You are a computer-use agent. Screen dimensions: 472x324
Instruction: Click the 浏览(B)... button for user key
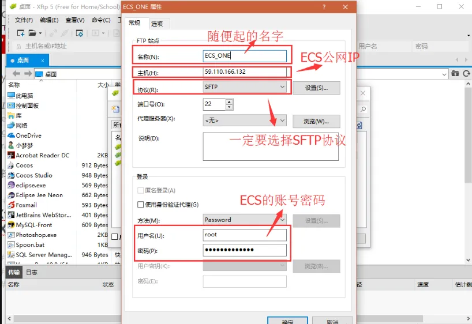tap(316, 266)
